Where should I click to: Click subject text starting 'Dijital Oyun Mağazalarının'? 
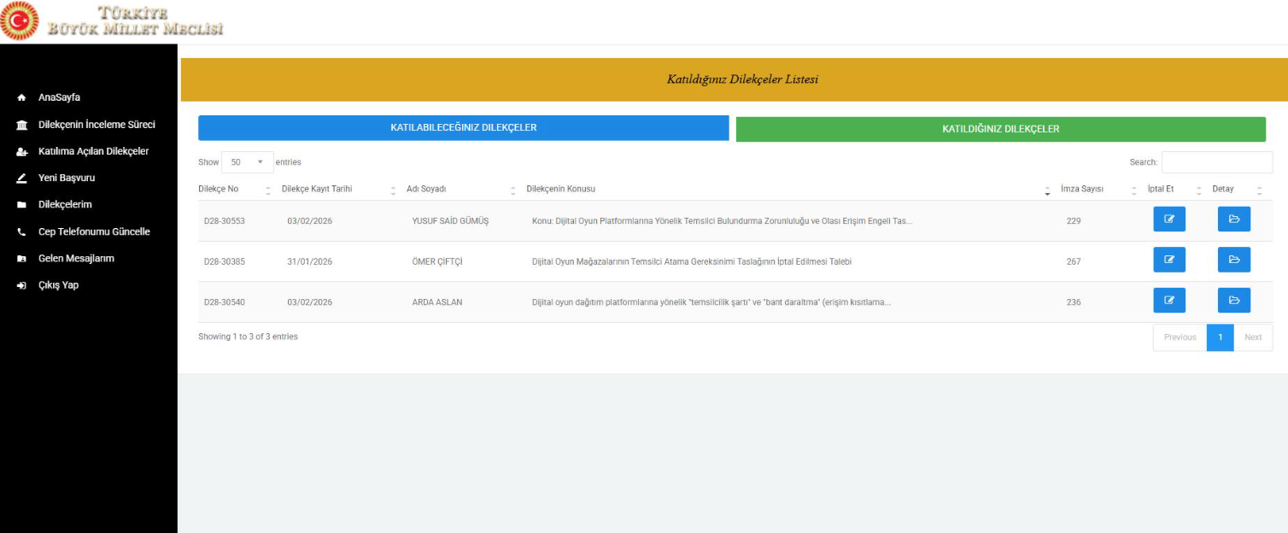click(692, 261)
